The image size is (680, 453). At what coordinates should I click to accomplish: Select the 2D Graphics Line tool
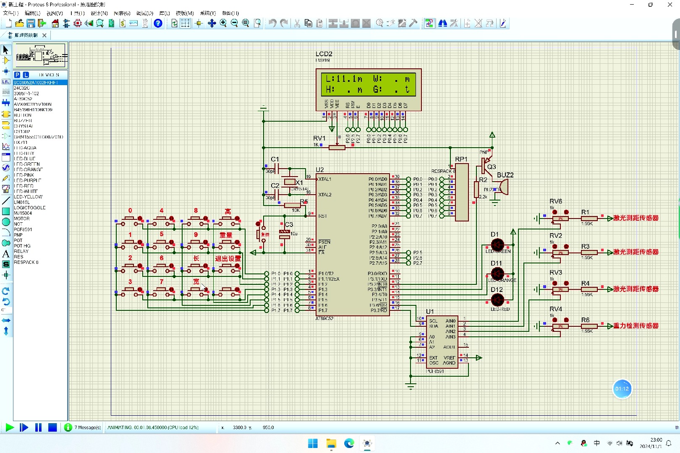[x=5, y=201]
